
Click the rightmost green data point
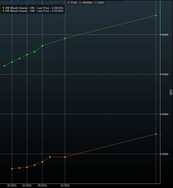(x=156, y=15)
